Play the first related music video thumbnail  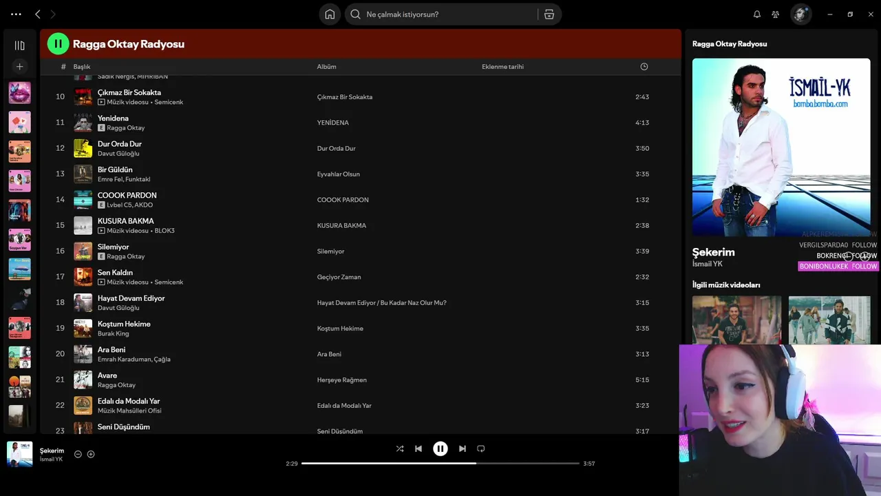[x=736, y=320]
